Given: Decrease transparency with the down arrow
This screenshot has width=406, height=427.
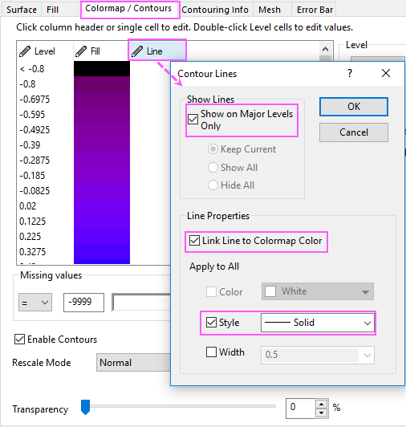Looking at the screenshot, I should 322,413.
